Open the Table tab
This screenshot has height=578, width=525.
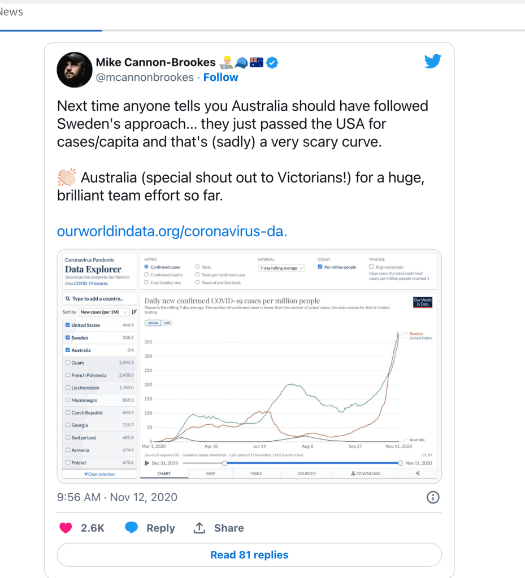point(256,473)
